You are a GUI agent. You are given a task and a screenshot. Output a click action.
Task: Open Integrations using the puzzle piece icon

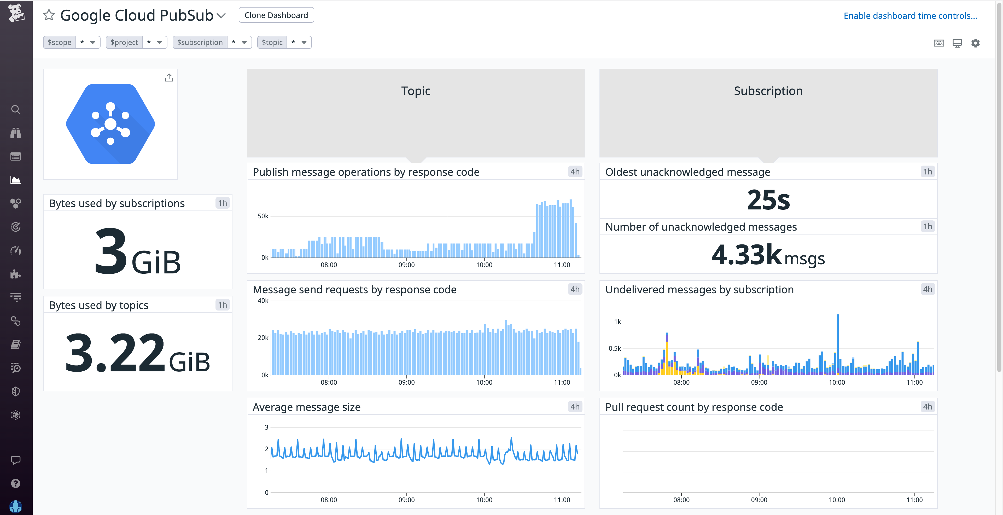tap(16, 274)
